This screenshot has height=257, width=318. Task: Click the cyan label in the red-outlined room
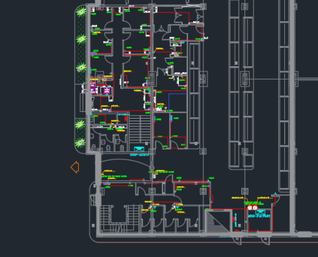259,216
